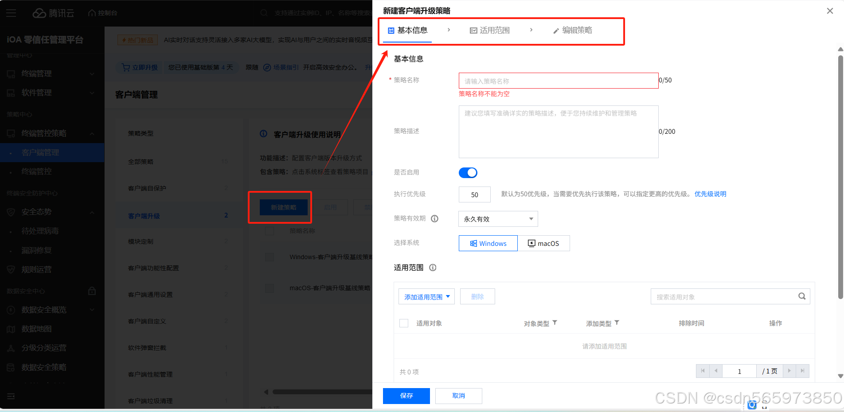The height and width of the screenshot is (412, 844).
Task: Open the 添加适用范围 dropdown
Action: (426, 296)
